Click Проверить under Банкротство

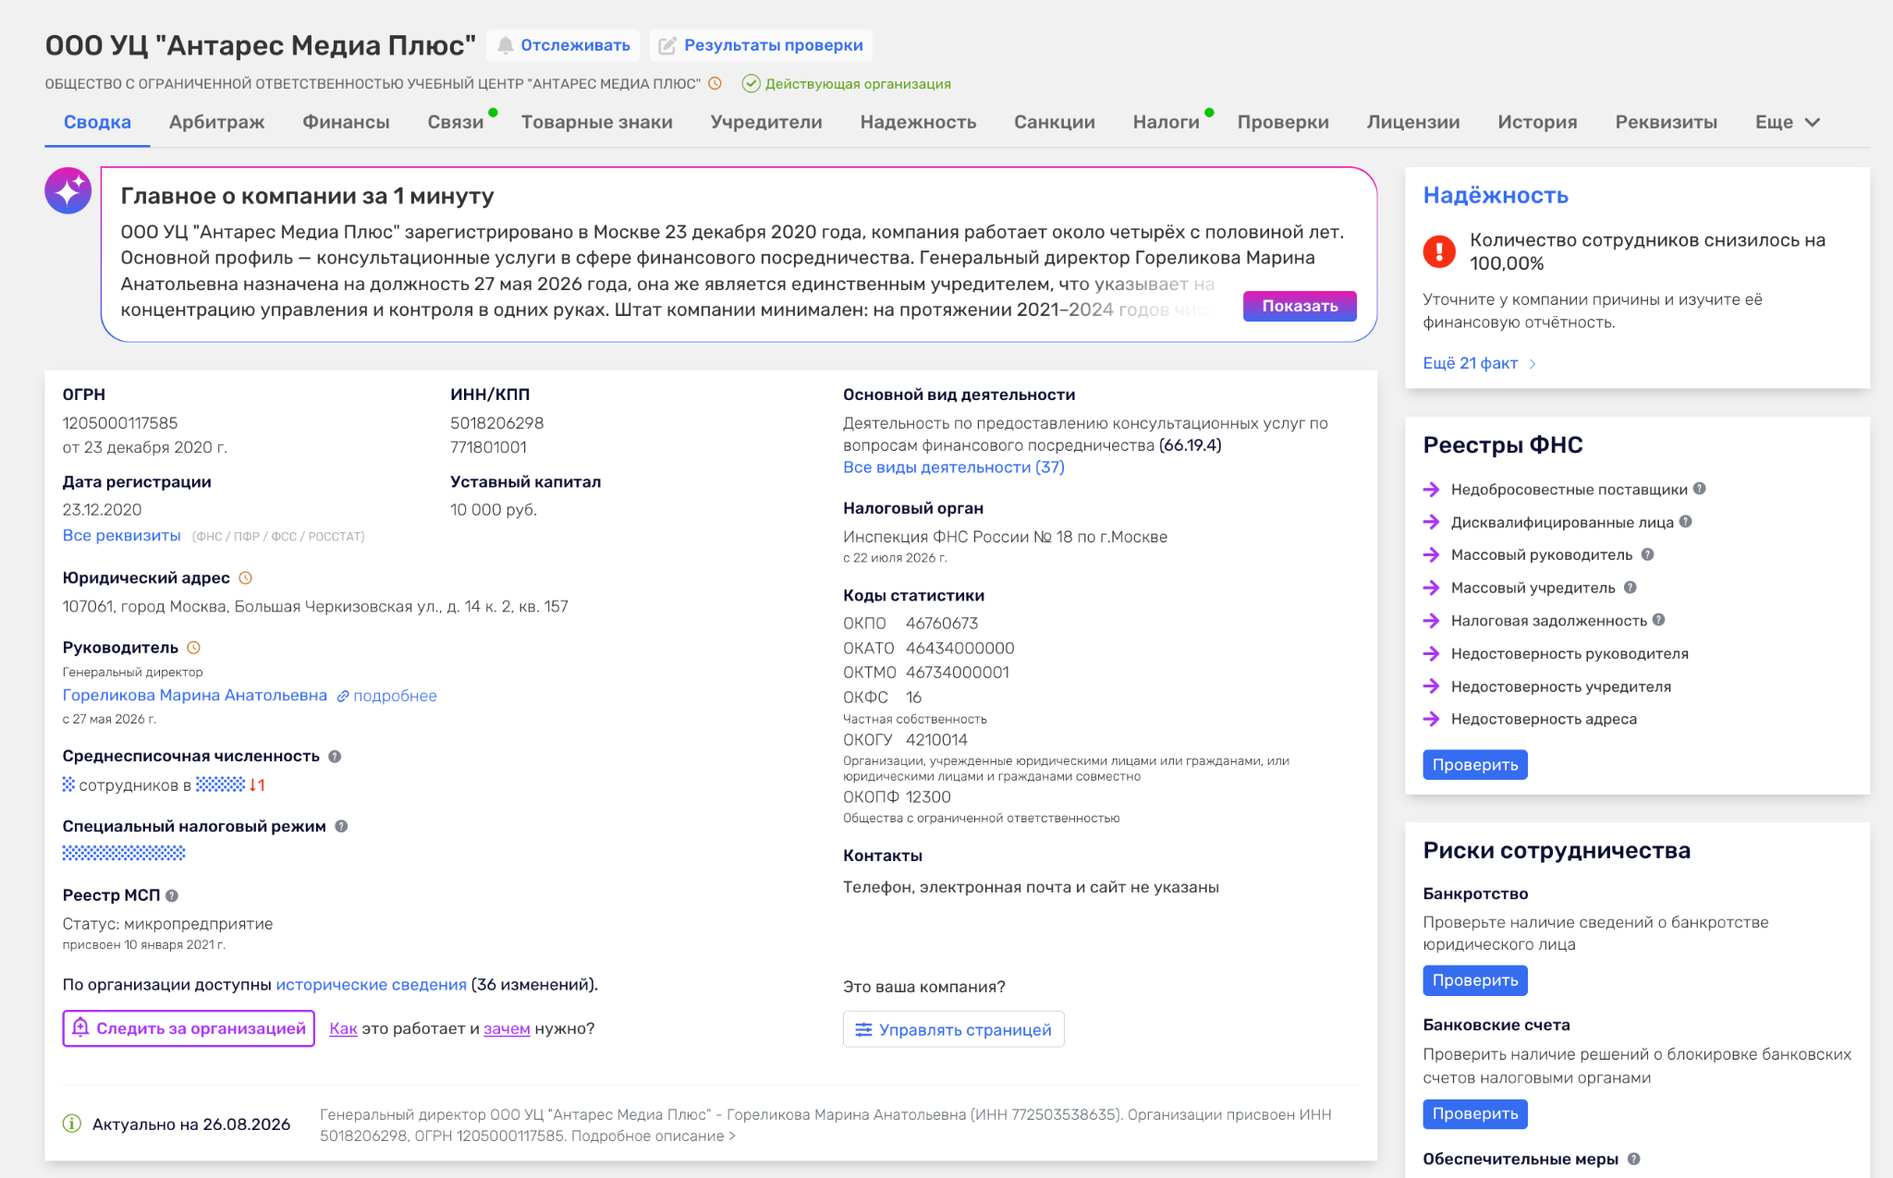click(1475, 980)
